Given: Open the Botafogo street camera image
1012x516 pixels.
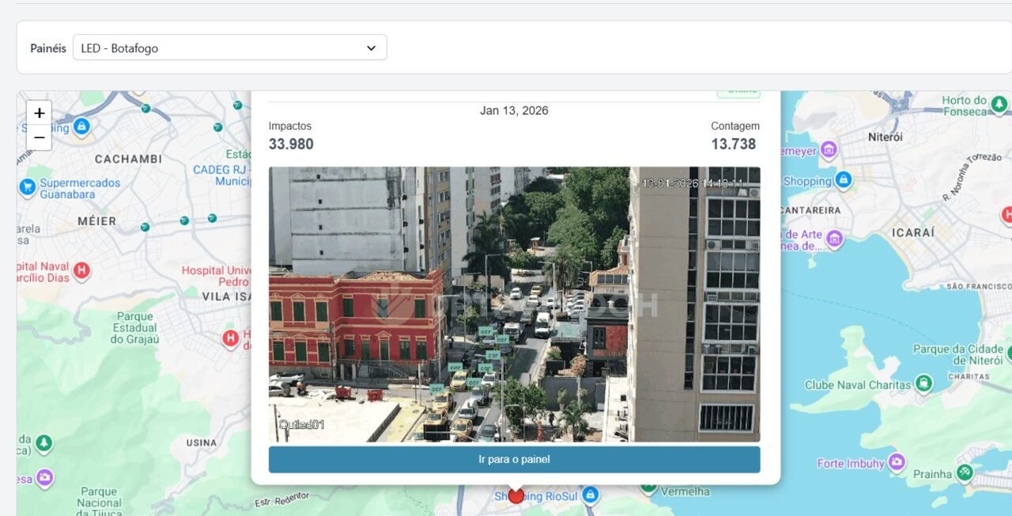Looking at the screenshot, I should pos(514,304).
